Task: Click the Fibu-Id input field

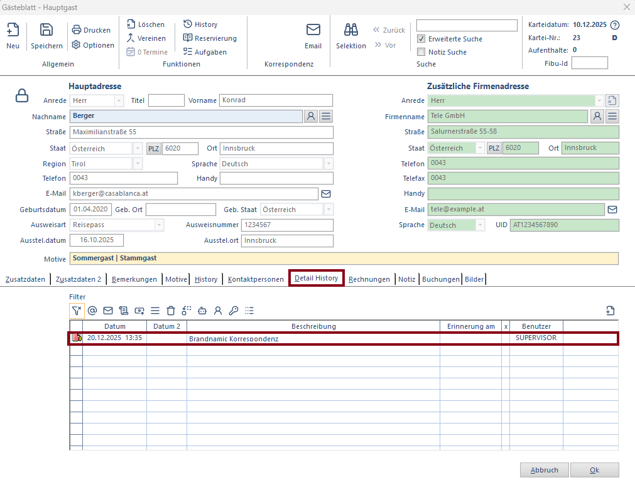Action: 589,63
